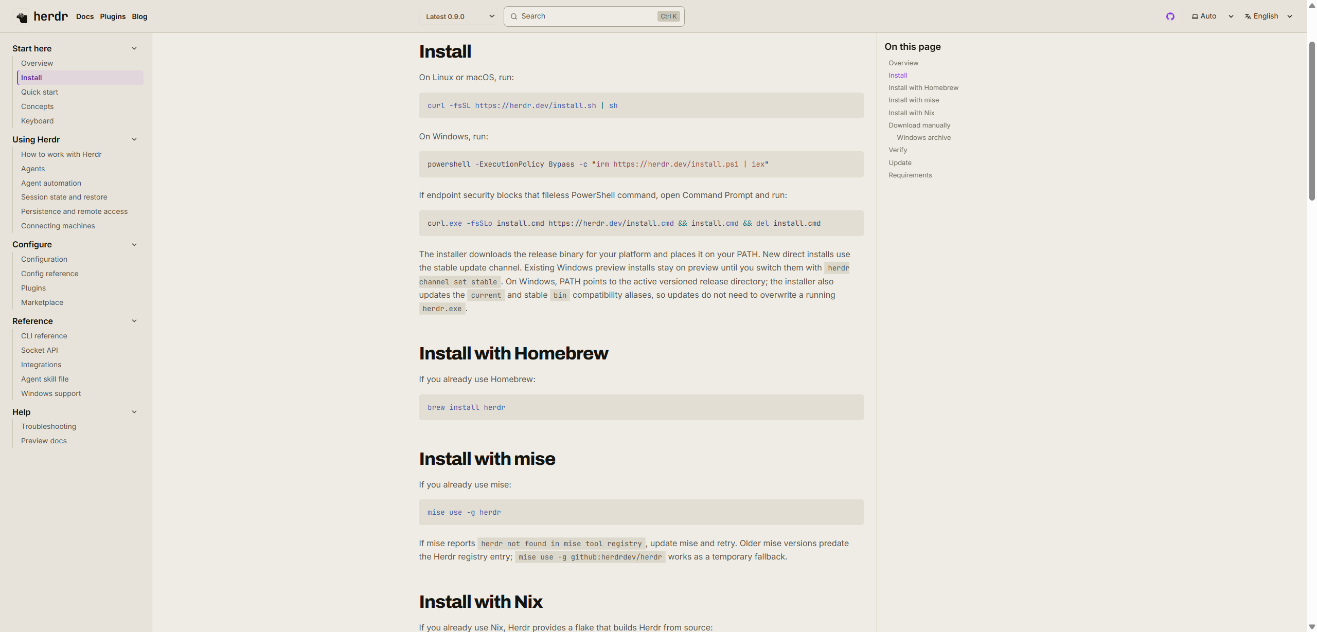
Task: Click the herdr brand name
Action: (x=50, y=16)
